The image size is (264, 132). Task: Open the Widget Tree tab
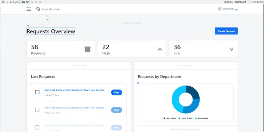(x=257, y=2)
